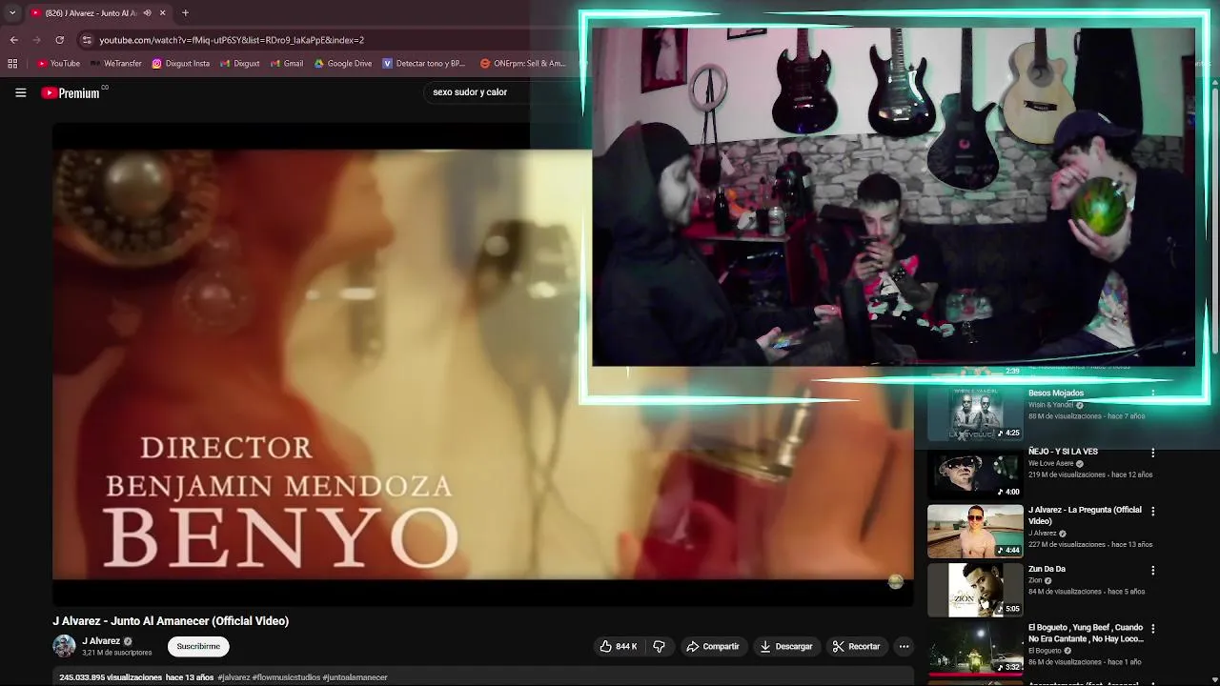Open the ONErpm bookmark
1220x686 pixels.
[x=523, y=64]
